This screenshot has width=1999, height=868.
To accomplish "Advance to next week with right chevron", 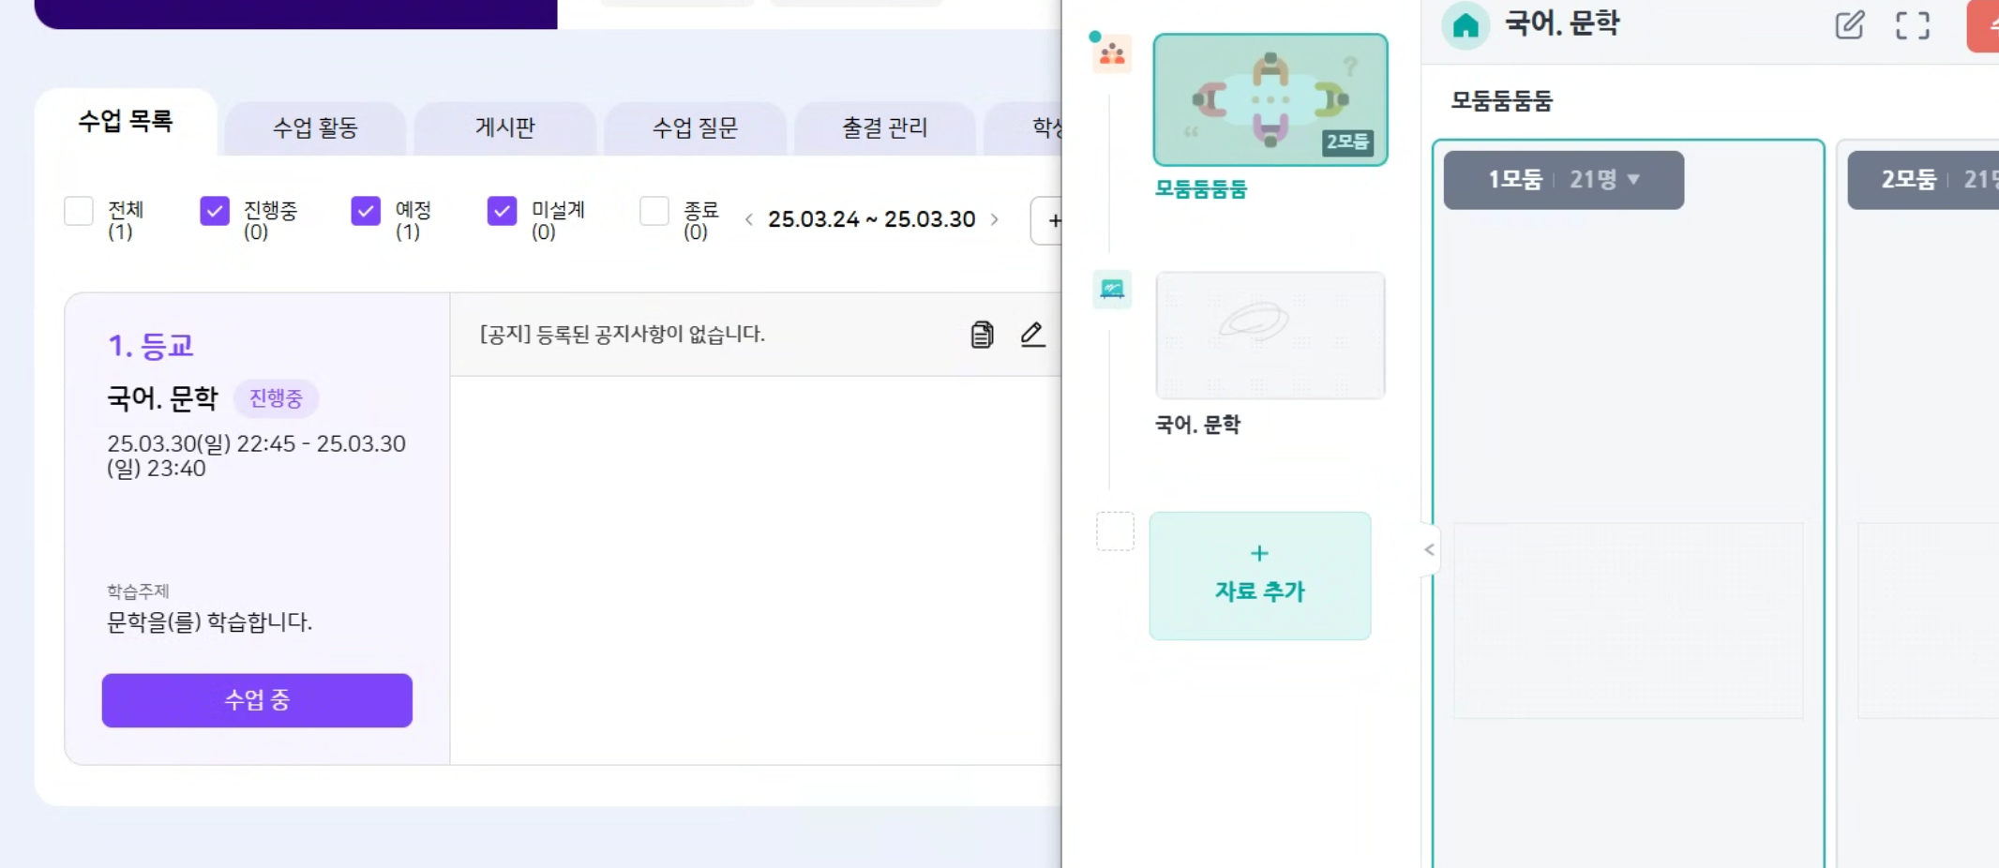I will click(x=995, y=220).
